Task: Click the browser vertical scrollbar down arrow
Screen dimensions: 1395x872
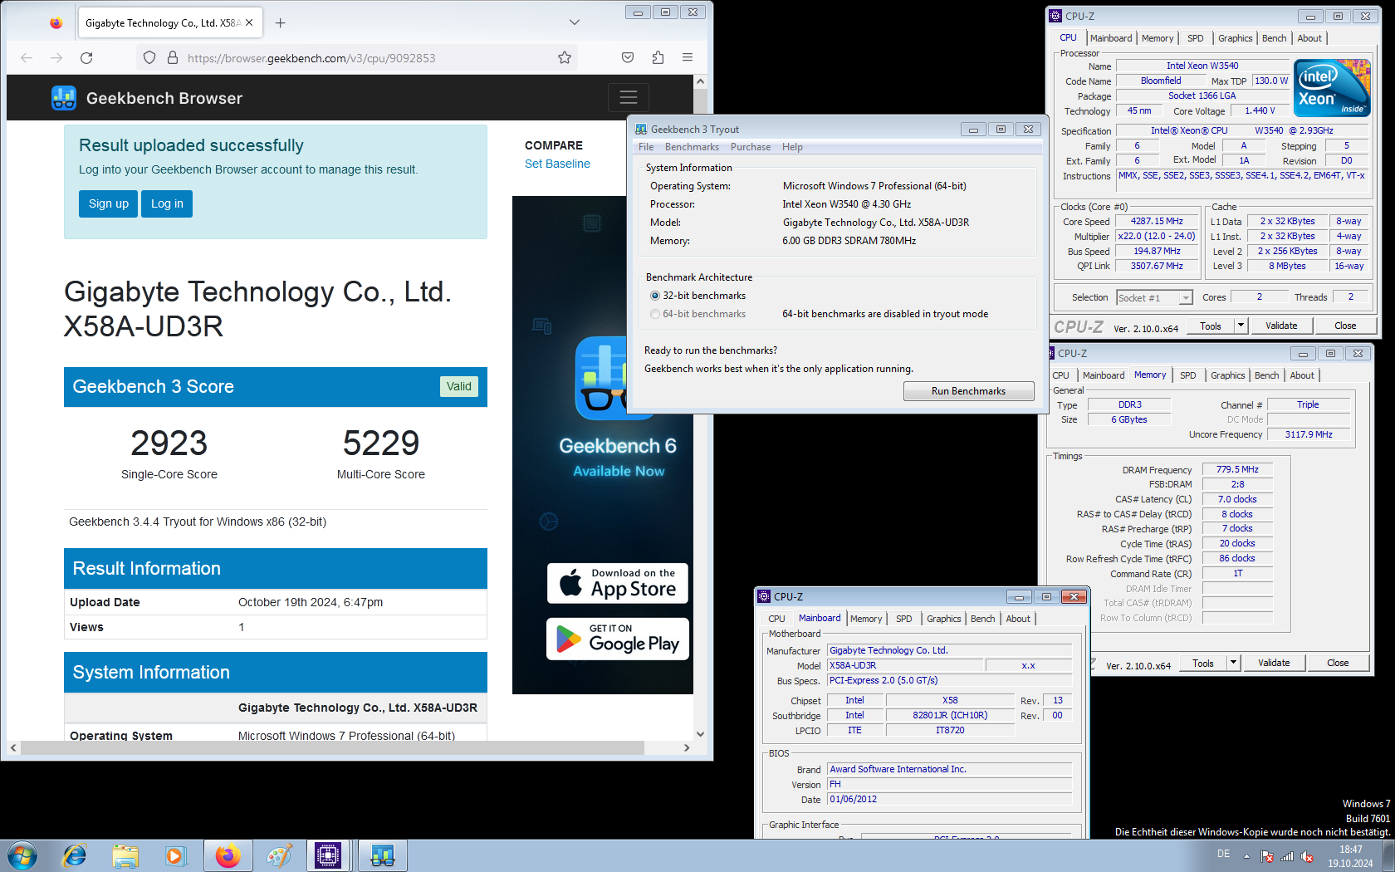Action: tap(700, 734)
